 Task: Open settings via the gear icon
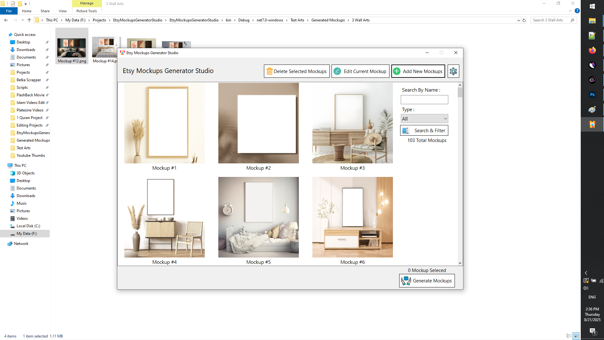click(453, 71)
